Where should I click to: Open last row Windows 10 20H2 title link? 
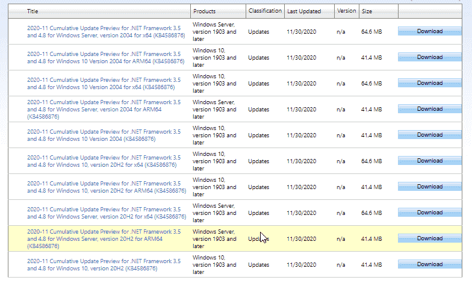pyautogui.click(x=104, y=264)
